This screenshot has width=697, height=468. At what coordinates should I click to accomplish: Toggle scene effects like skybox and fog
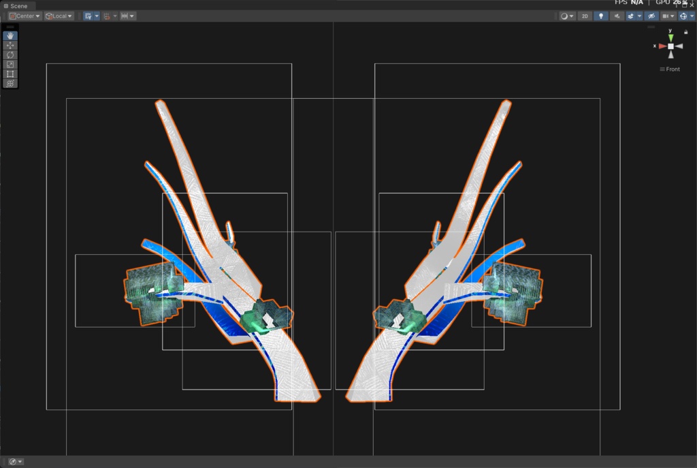coord(630,16)
